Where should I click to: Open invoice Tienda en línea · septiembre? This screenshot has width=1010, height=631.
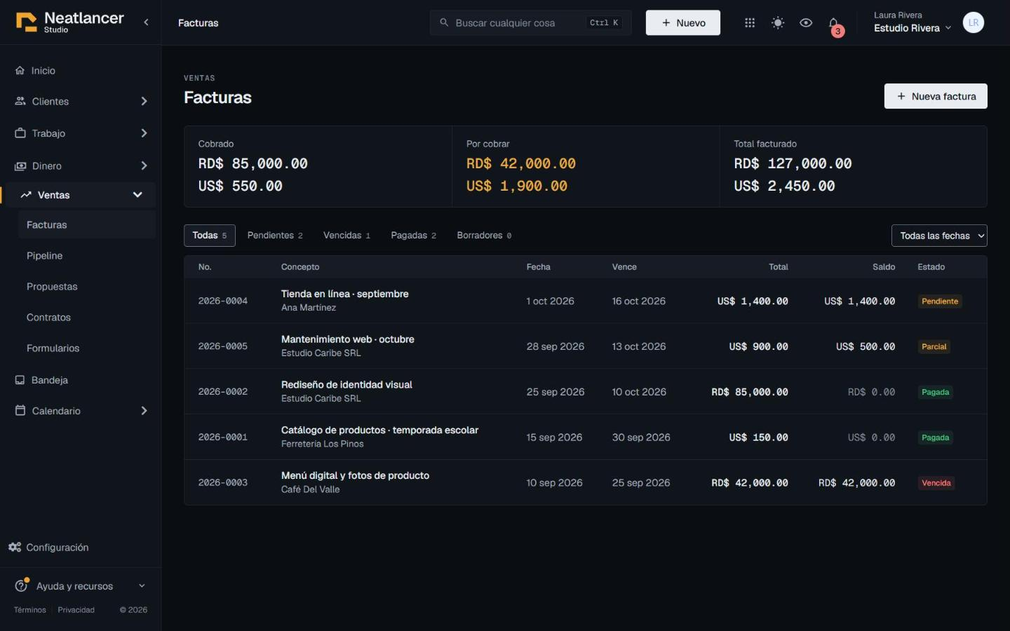coord(586,301)
